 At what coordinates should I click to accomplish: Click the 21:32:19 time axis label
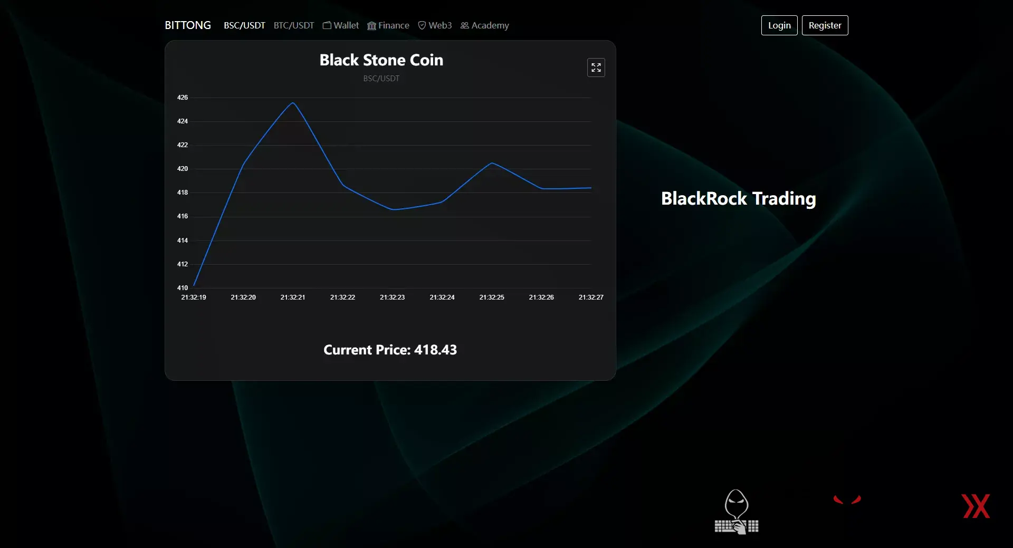coord(194,297)
